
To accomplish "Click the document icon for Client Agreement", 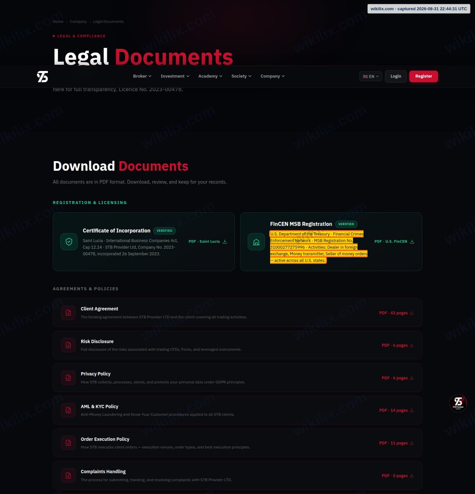I will point(68,313).
